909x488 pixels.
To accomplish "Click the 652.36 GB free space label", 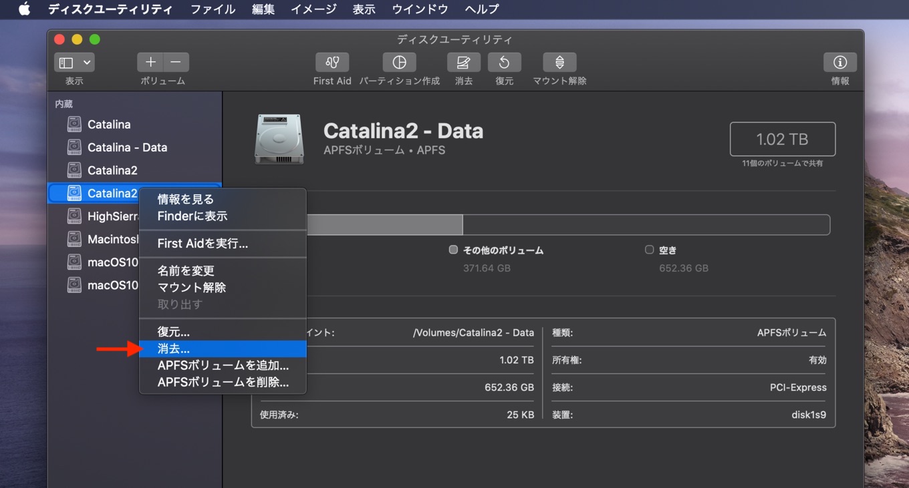I will [684, 268].
